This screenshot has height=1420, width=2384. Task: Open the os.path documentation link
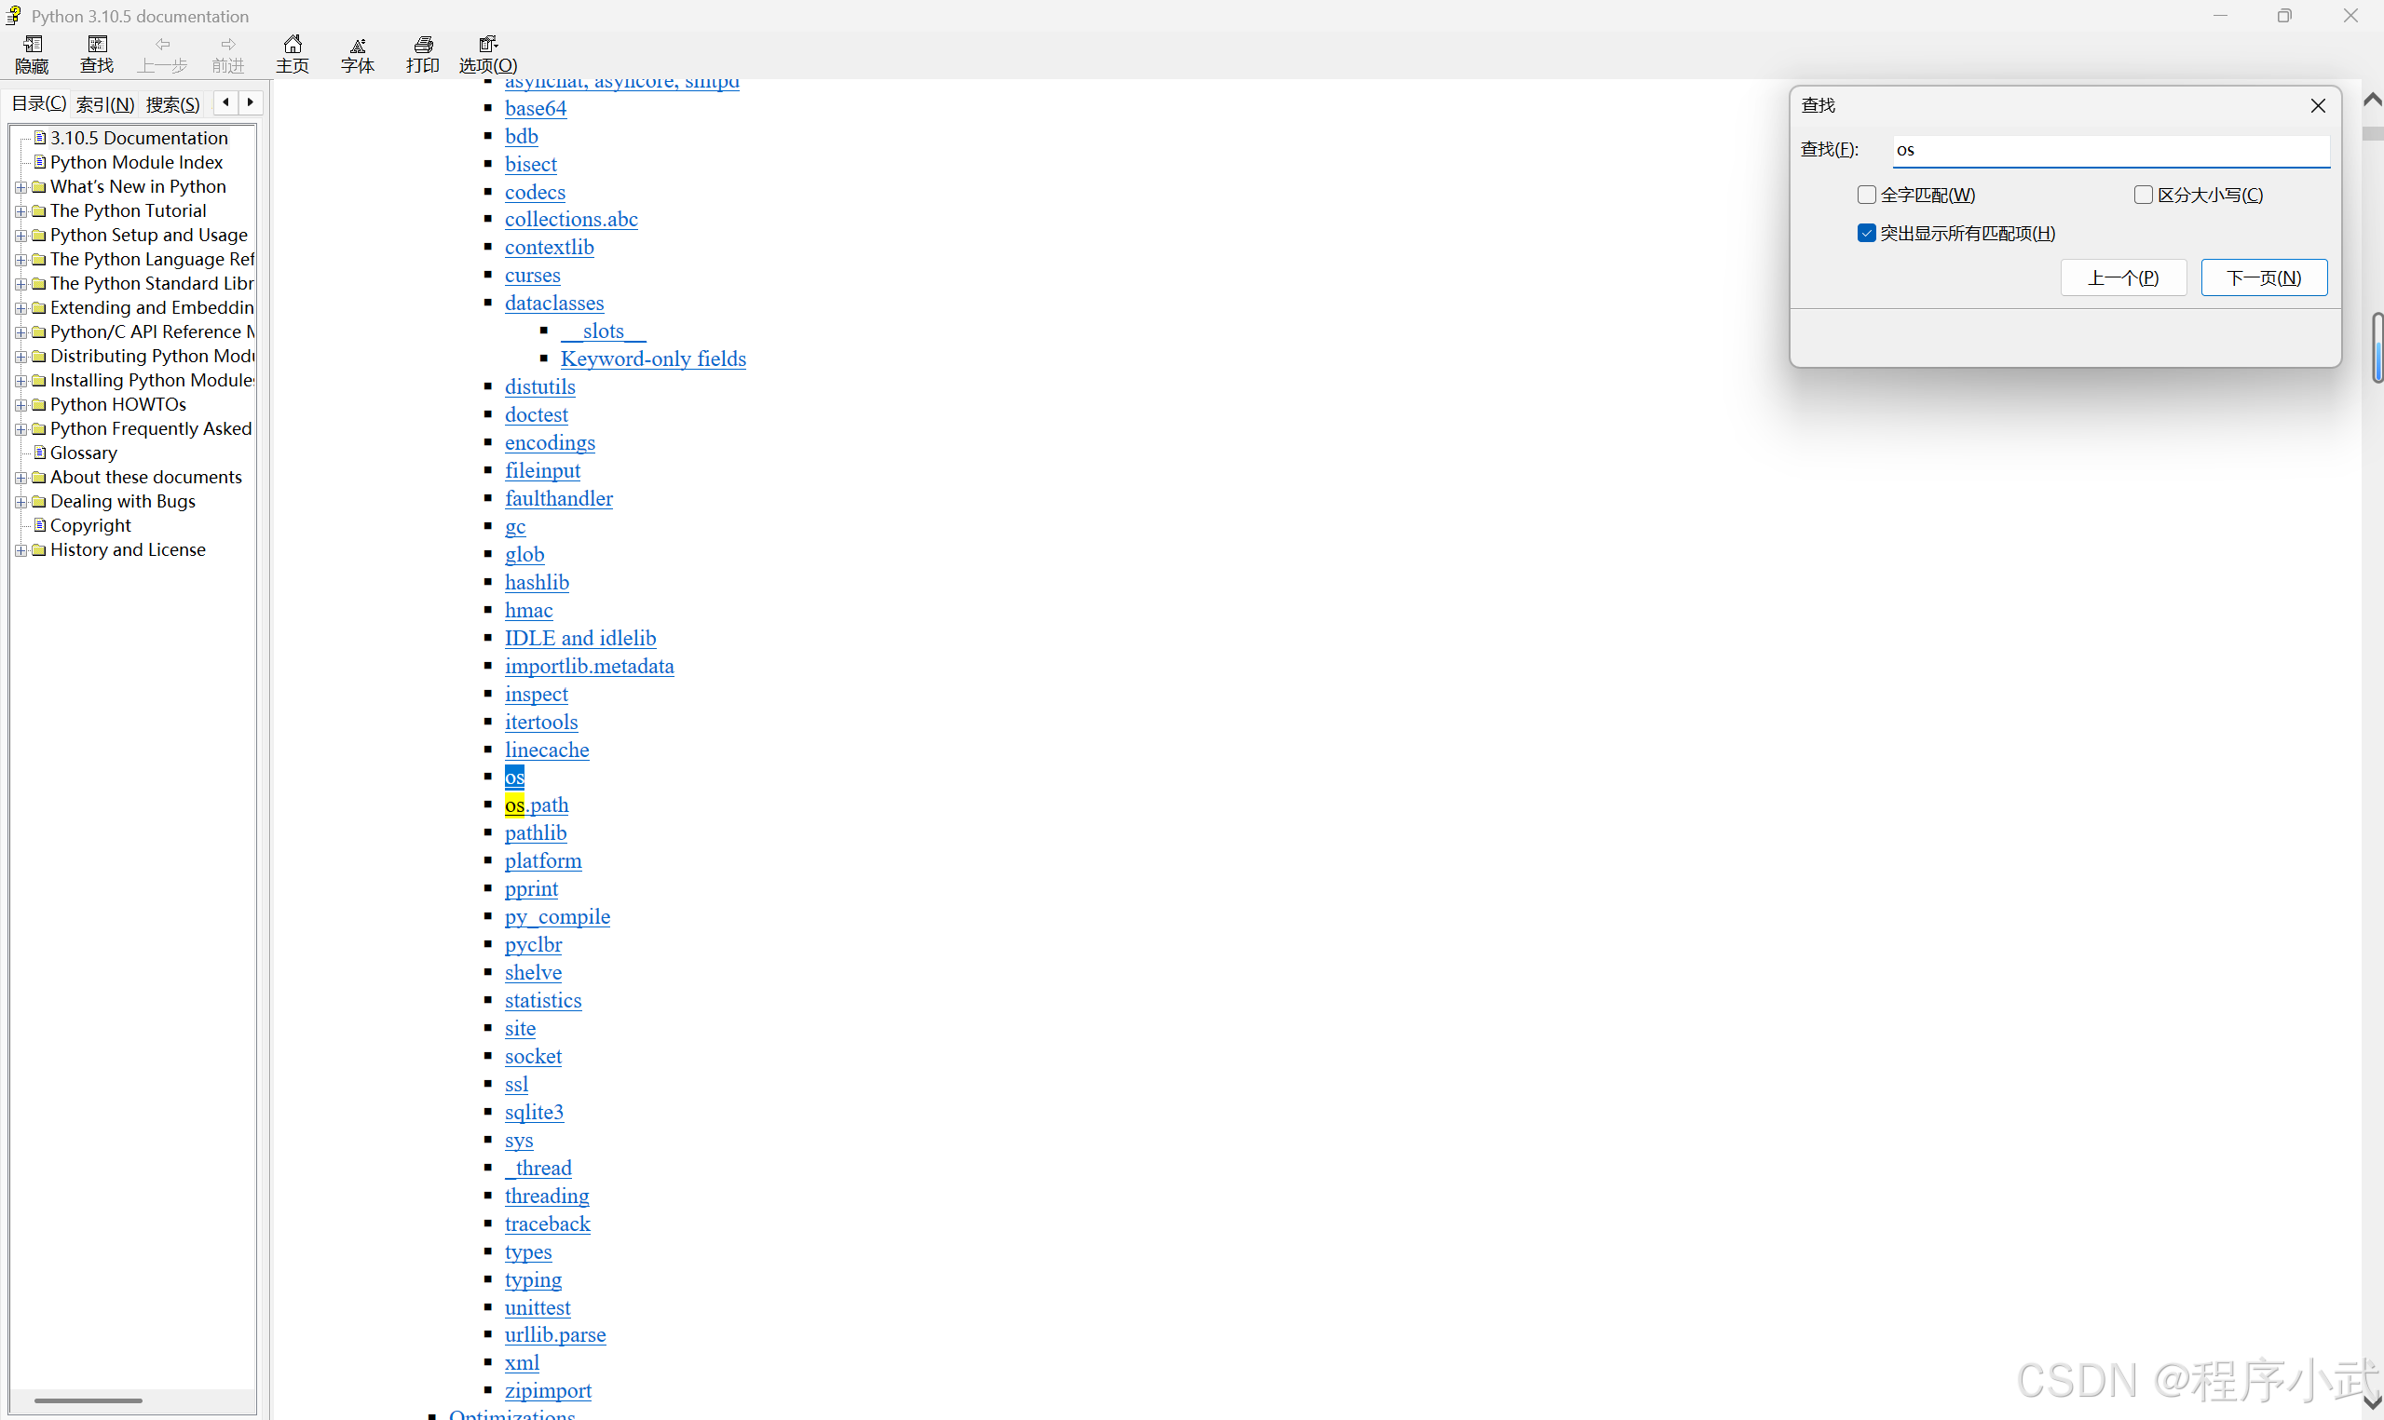[537, 805]
